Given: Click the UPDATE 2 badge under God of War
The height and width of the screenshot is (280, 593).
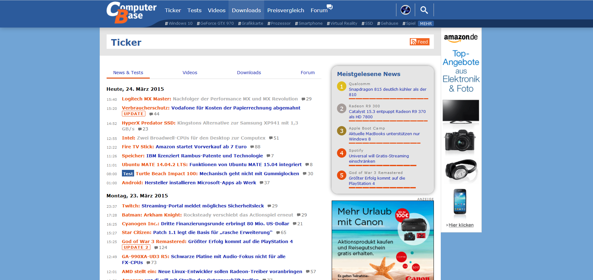Looking at the screenshot, I should [136, 247].
